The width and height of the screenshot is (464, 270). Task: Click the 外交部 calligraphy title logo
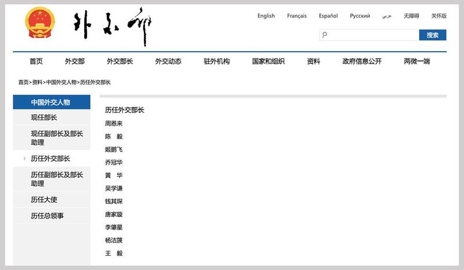coord(113,27)
